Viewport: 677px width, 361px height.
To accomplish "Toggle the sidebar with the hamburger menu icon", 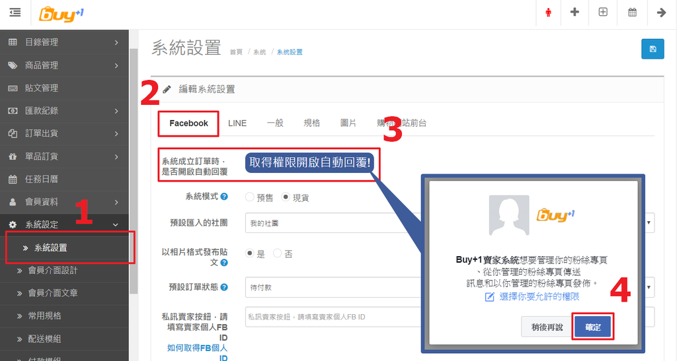I will click(x=15, y=12).
